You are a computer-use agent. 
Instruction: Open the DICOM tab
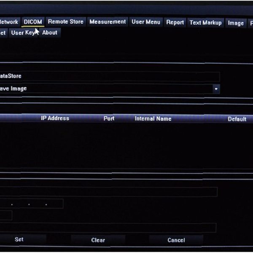(33, 22)
